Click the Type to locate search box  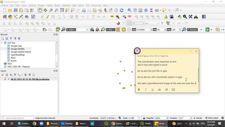tap(17, 118)
